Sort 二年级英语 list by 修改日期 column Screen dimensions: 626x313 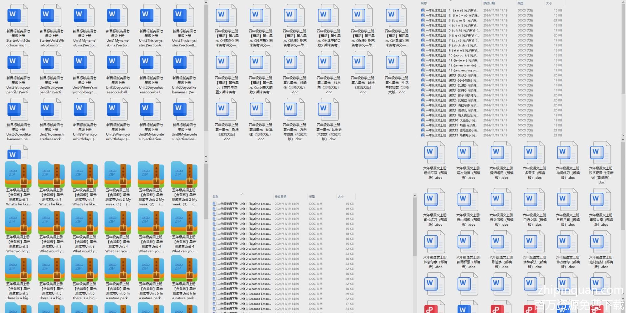pos(280,197)
